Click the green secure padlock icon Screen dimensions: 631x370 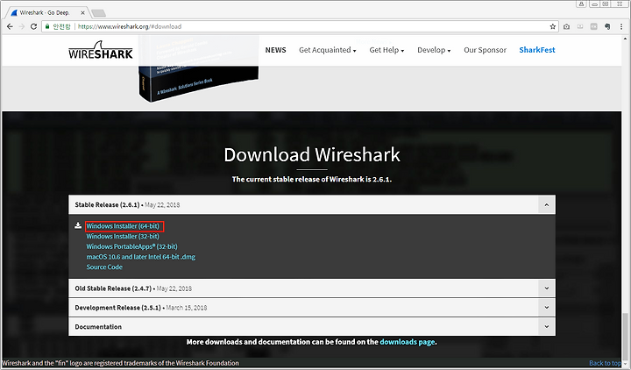pyautogui.click(x=47, y=26)
